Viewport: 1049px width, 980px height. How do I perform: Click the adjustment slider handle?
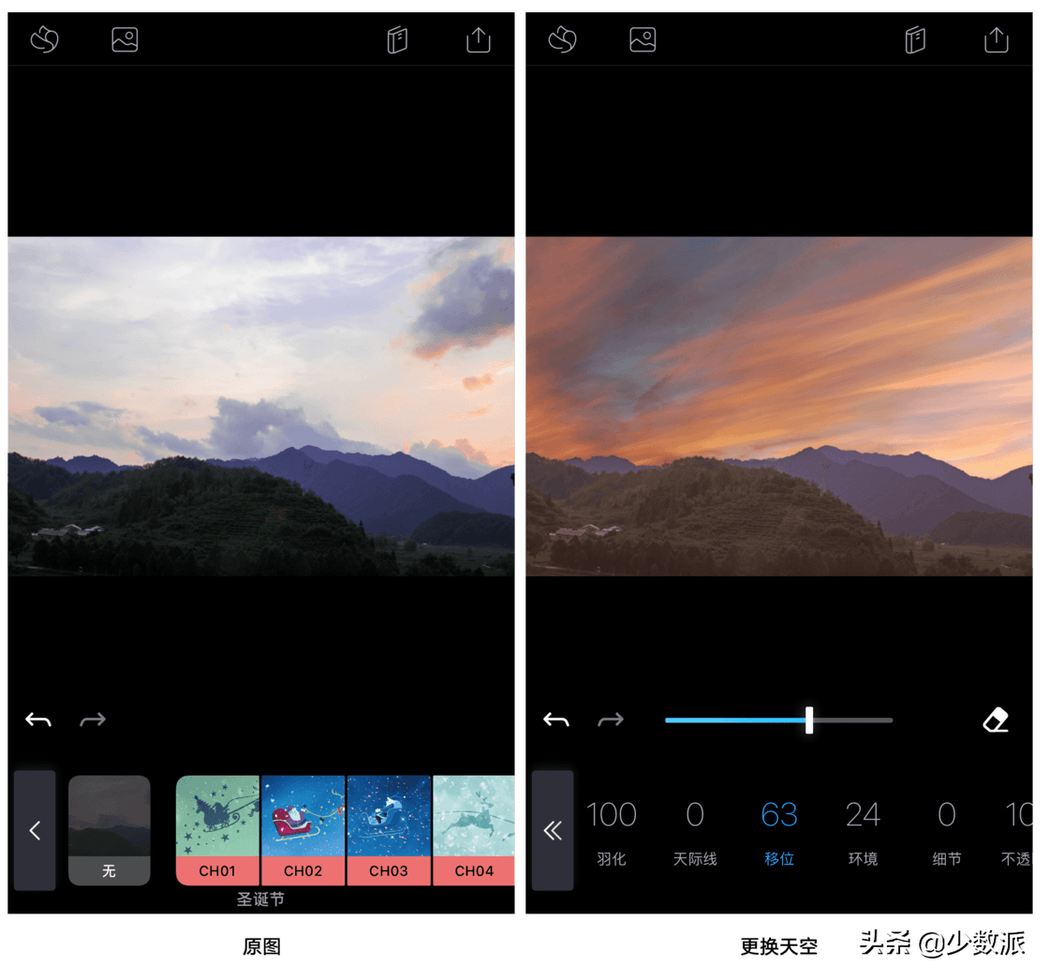809,720
